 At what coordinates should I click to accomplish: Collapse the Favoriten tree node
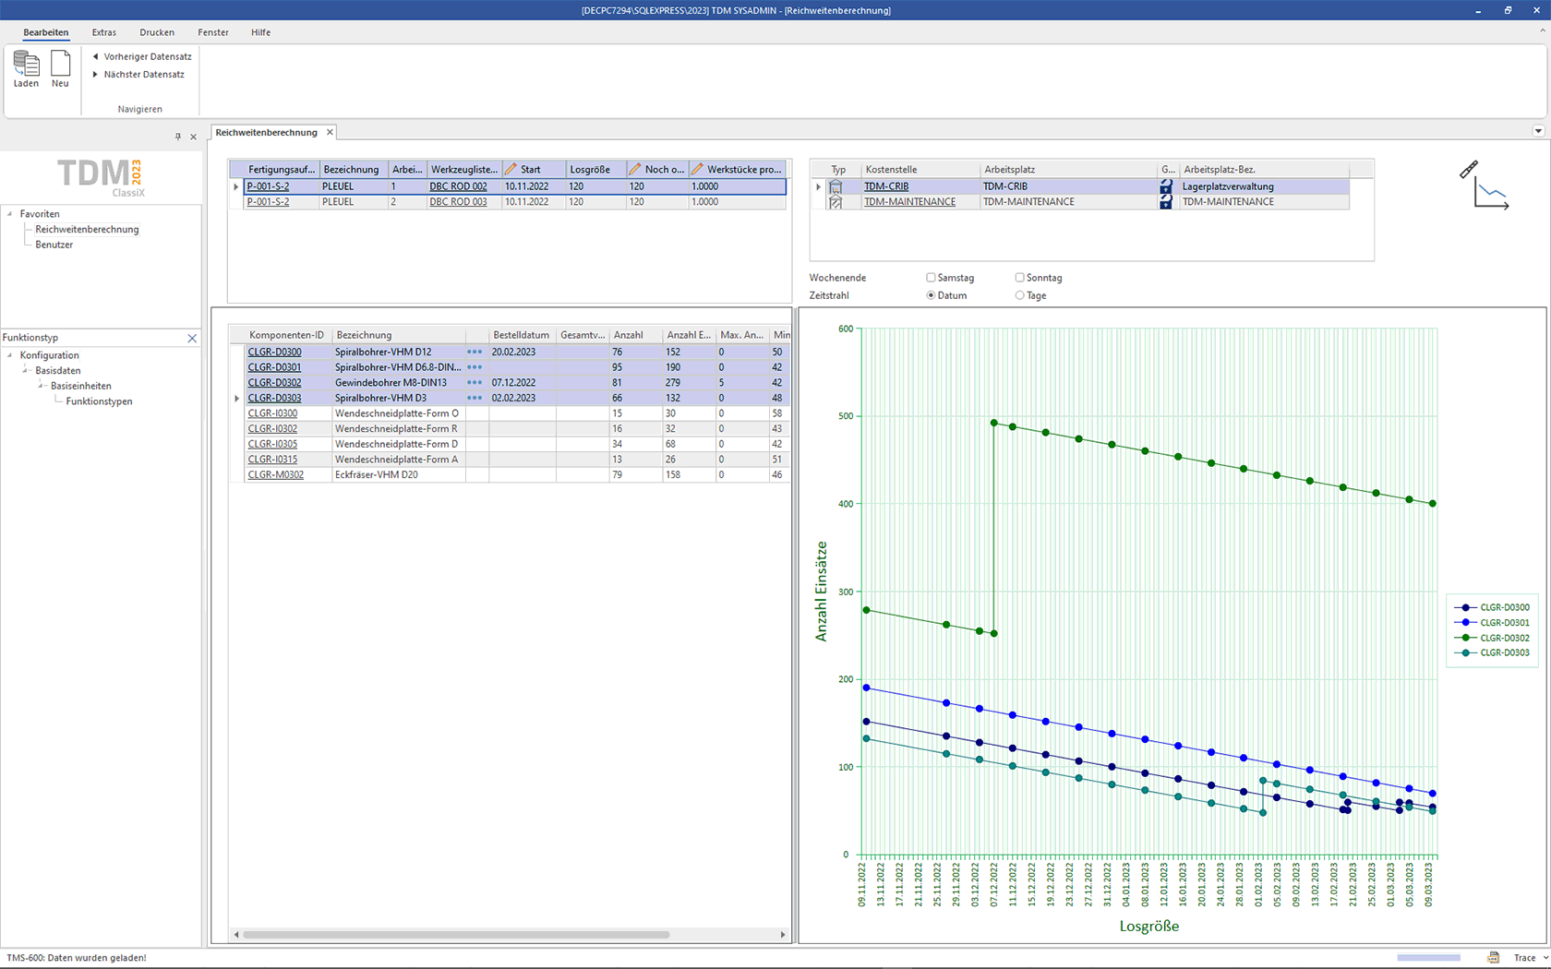10,214
